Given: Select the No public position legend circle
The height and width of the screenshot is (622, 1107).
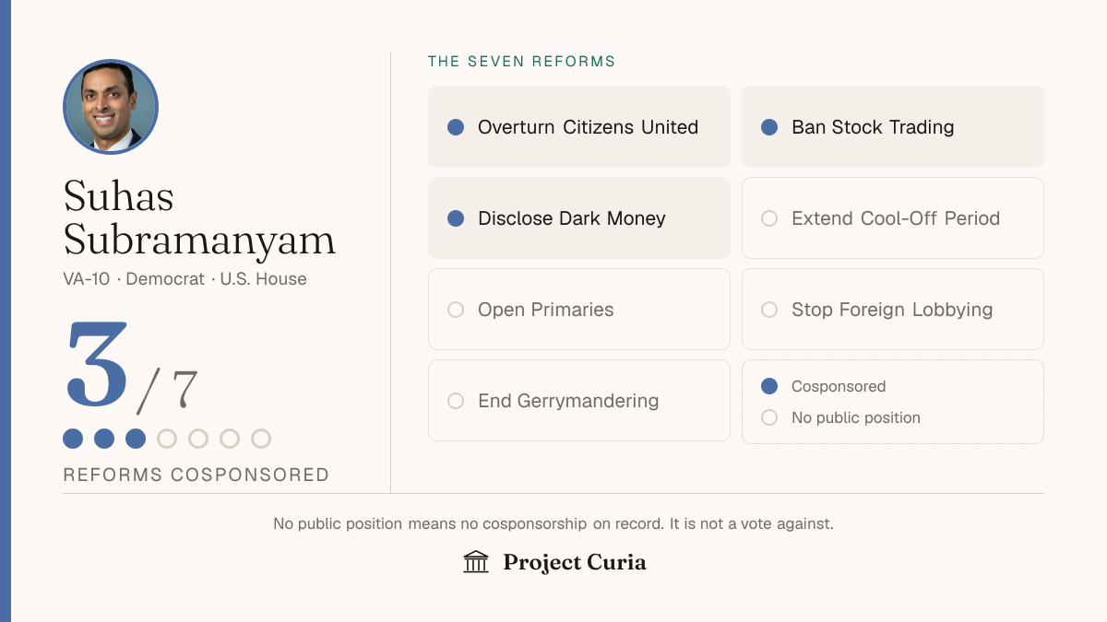Looking at the screenshot, I should click(x=769, y=417).
